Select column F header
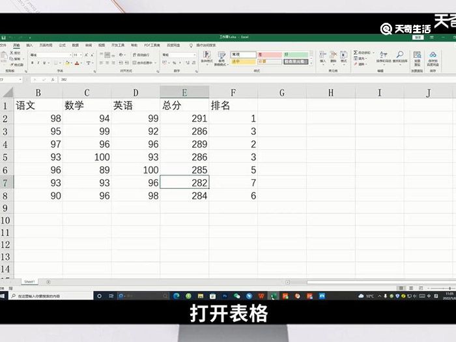The width and height of the screenshot is (456, 342). point(233,93)
